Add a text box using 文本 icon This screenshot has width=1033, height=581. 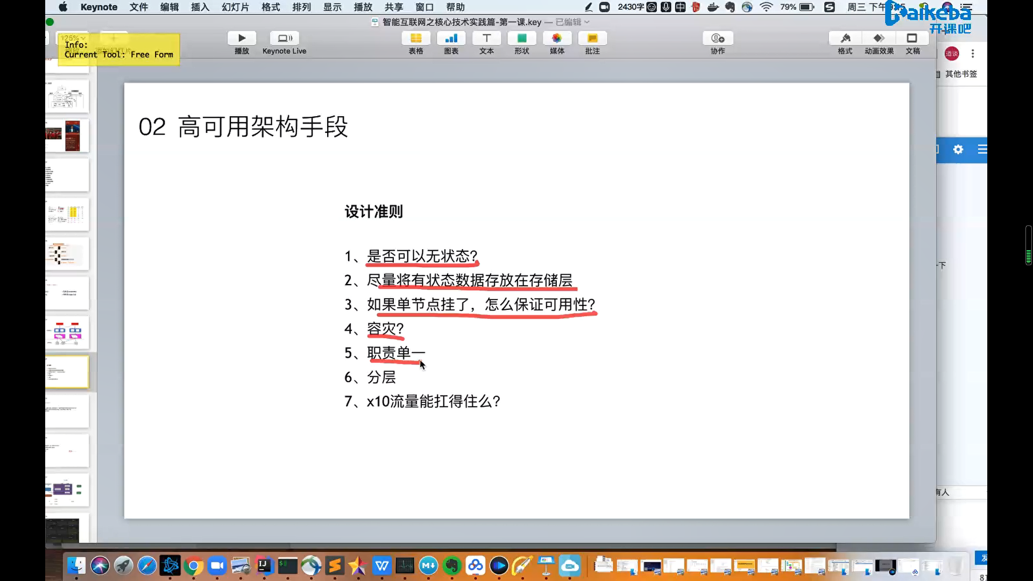pos(486,38)
